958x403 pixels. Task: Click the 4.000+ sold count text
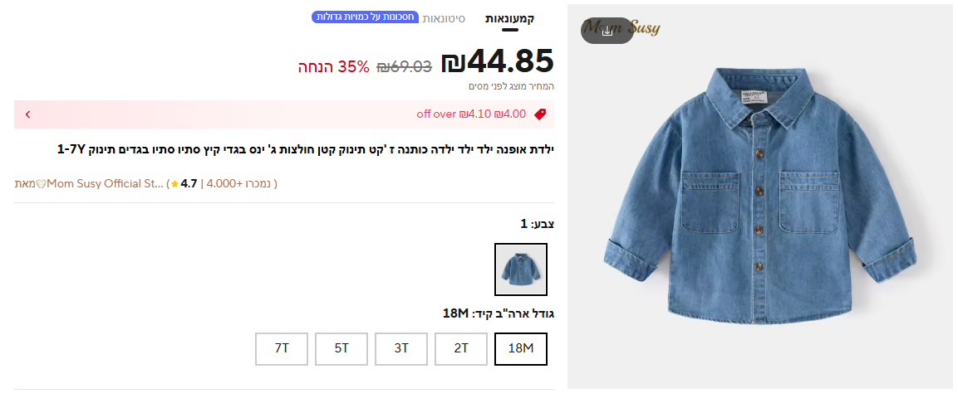pyautogui.click(x=240, y=183)
